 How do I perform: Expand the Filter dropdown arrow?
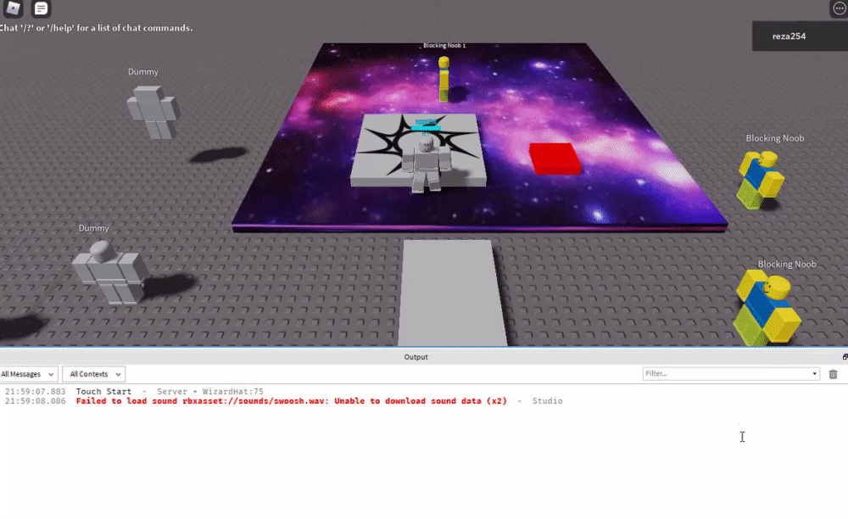(x=814, y=374)
